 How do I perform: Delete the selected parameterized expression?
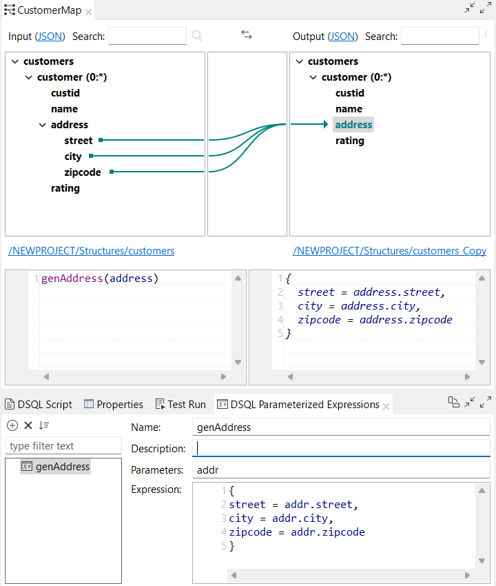(x=28, y=425)
